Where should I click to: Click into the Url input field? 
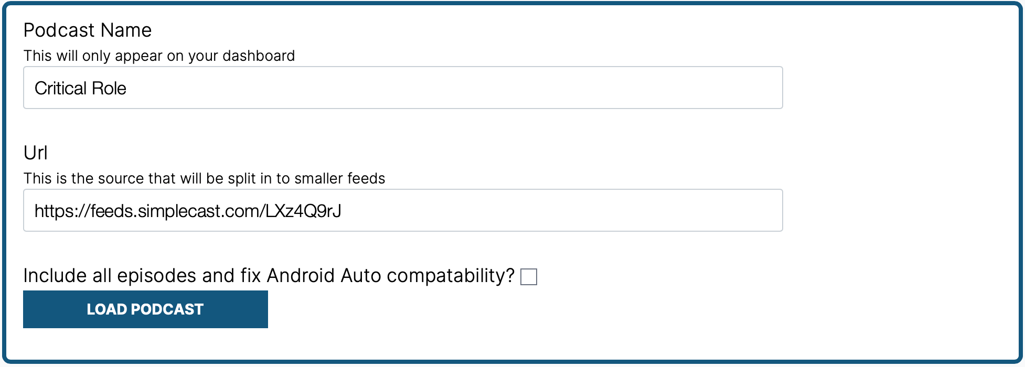click(403, 210)
